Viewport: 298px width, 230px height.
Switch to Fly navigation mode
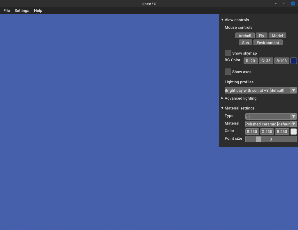pos(261,35)
